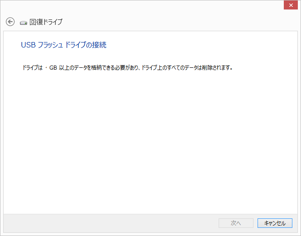The height and width of the screenshot is (236, 301).
Task: Click ドライブは at the sentence start
Action: point(33,68)
